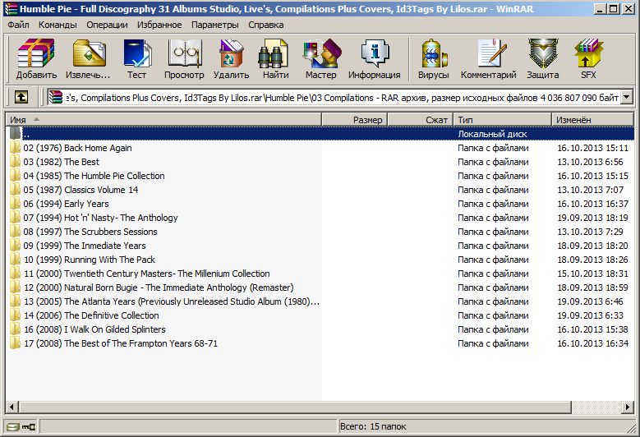Open the Операции menu
This screenshot has height=437, width=640.
(107, 25)
